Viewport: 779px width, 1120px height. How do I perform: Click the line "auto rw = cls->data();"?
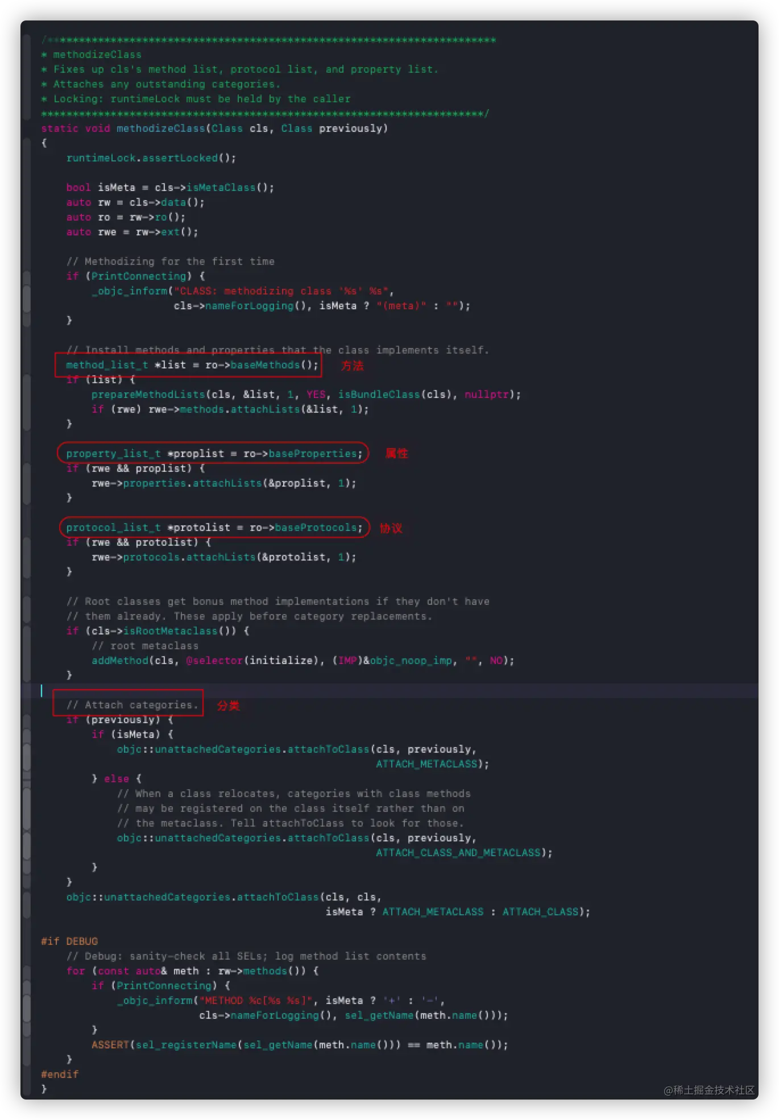(135, 202)
